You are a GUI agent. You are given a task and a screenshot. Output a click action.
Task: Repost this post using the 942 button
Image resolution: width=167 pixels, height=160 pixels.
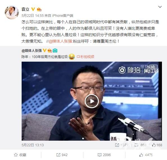click(x=62, y=155)
